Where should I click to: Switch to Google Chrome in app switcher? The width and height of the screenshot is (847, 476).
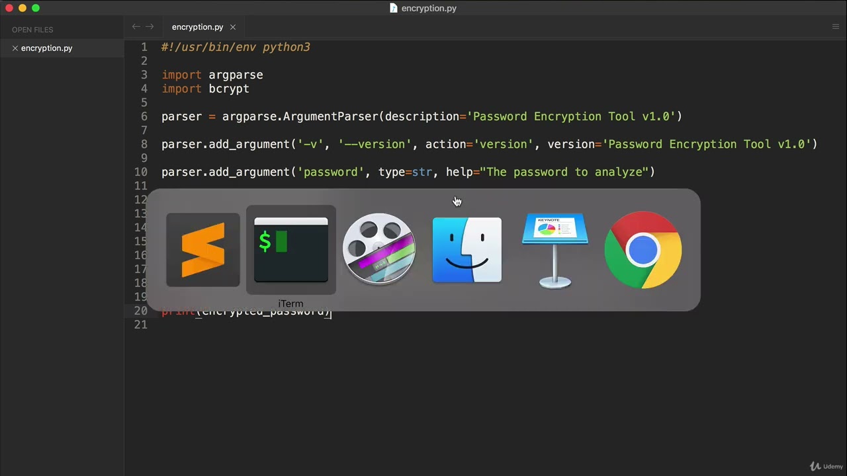pyautogui.click(x=643, y=250)
